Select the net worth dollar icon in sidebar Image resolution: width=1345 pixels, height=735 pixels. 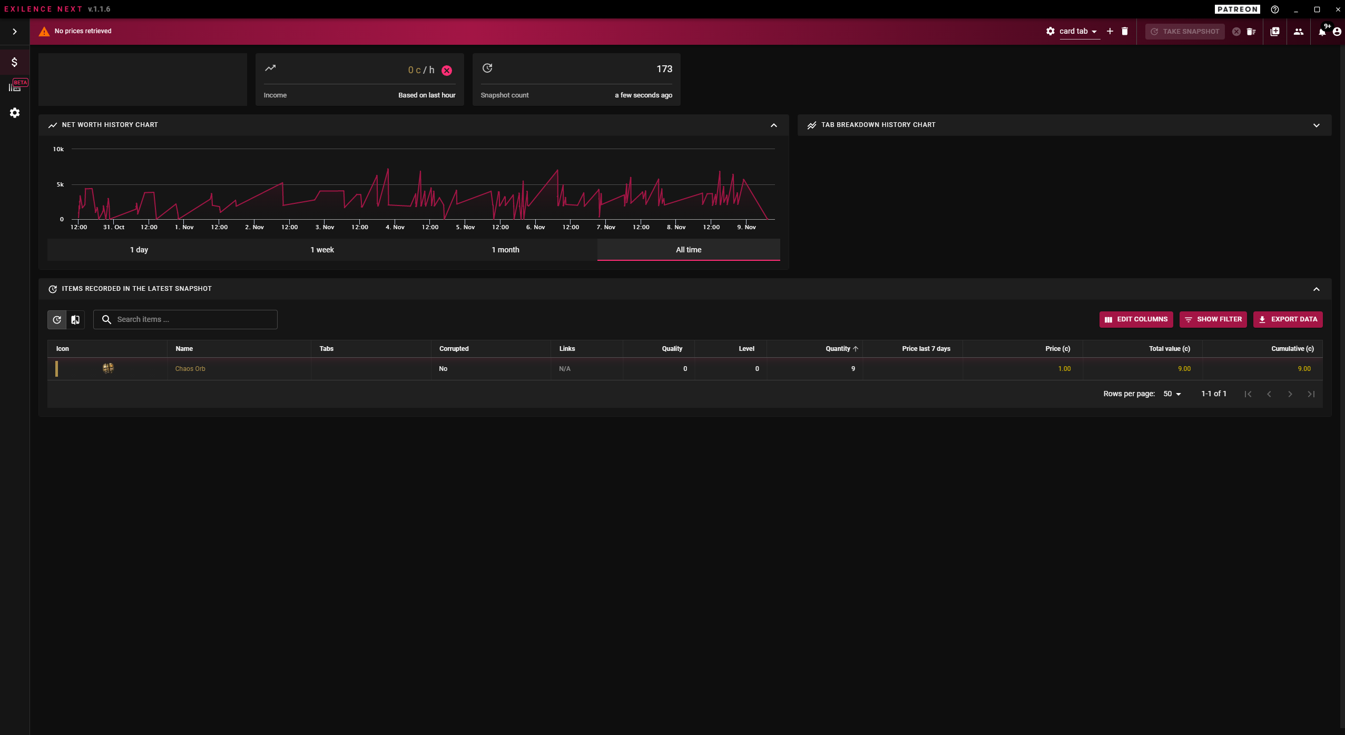click(14, 61)
